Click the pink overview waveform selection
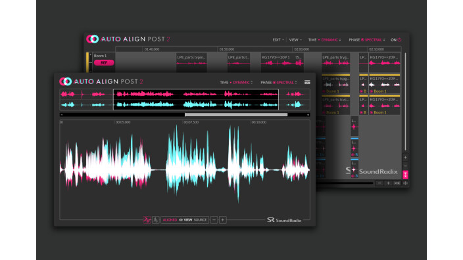 pyautogui.click(x=196, y=94)
